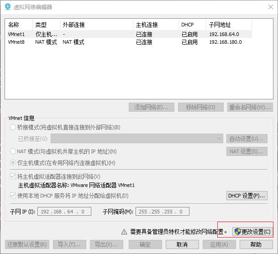This screenshot has height=254, width=278.
Task: Click subnet address 192.168.180.0 cell
Action: [x=226, y=42]
